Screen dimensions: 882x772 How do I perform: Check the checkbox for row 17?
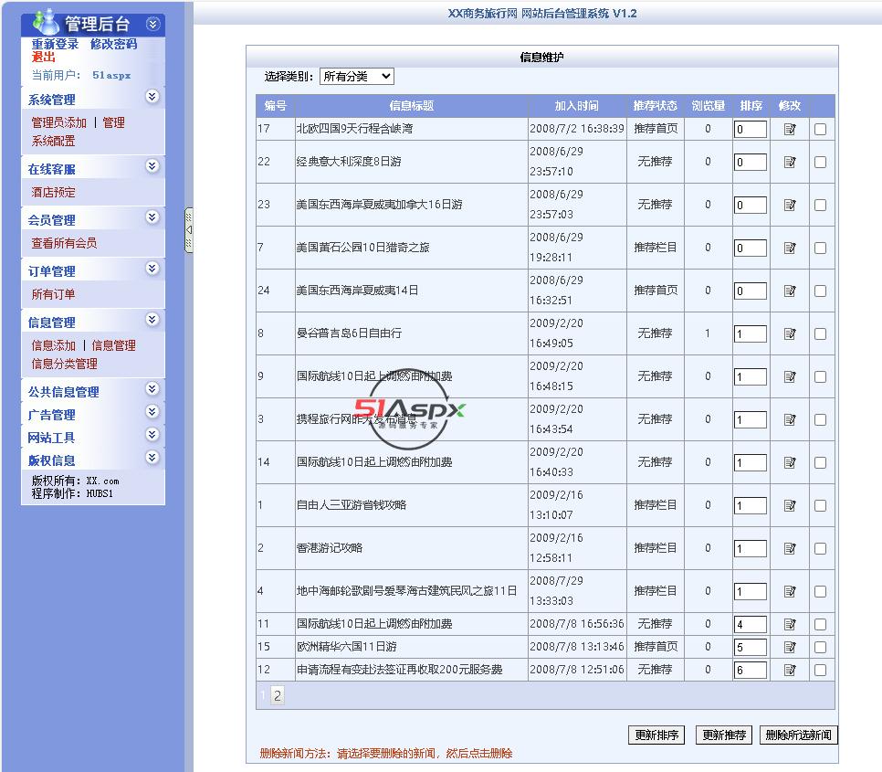point(820,130)
